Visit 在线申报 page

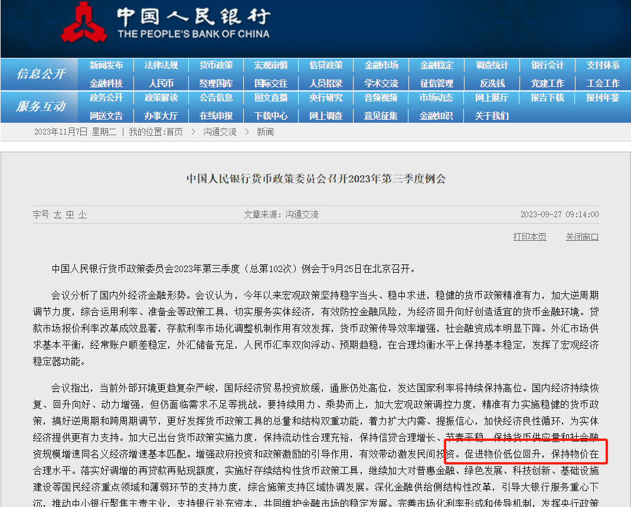pyautogui.click(x=216, y=116)
